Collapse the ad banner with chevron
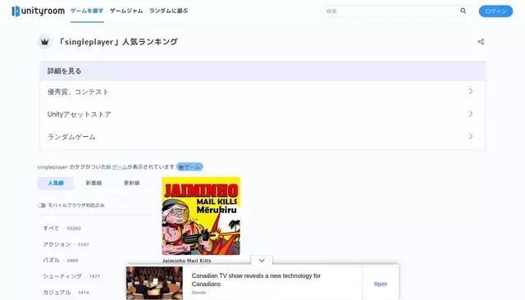Screen dimensions: 525x300 pyautogui.click(x=262, y=261)
